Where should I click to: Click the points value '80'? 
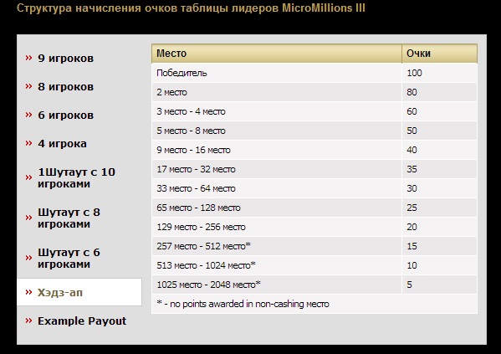click(x=412, y=92)
